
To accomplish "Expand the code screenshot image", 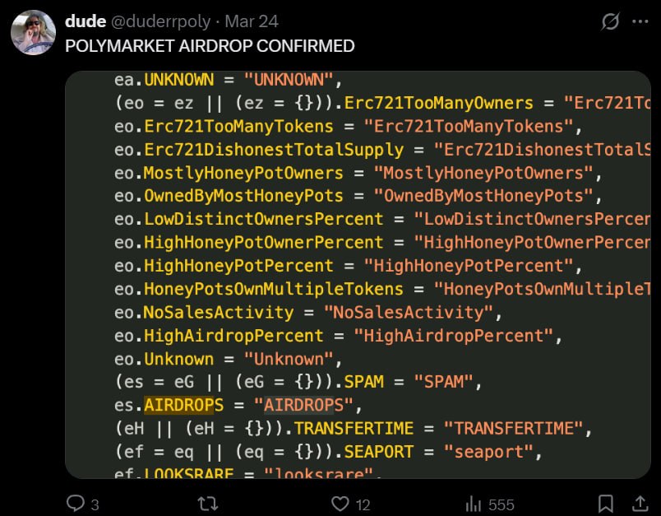I will click(x=358, y=275).
